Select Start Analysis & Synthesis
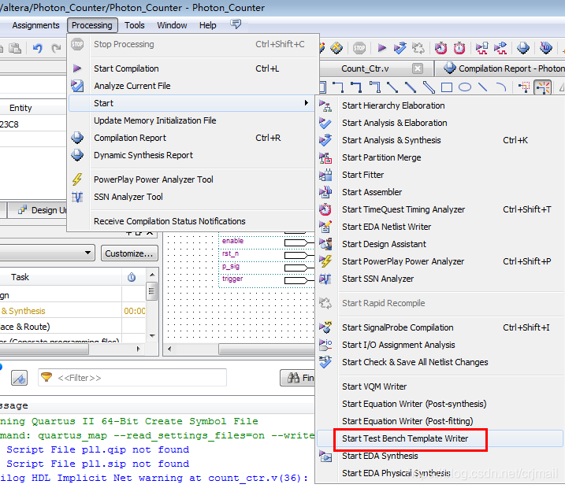Screen dimensions: 565x488 pyautogui.click(x=440, y=140)
